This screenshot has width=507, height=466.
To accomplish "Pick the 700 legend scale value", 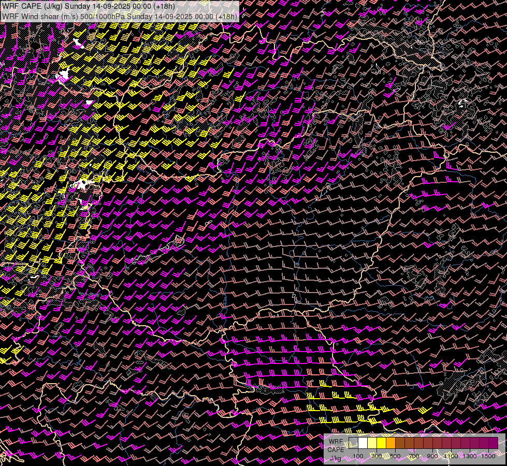I will (x=414, y=456).
